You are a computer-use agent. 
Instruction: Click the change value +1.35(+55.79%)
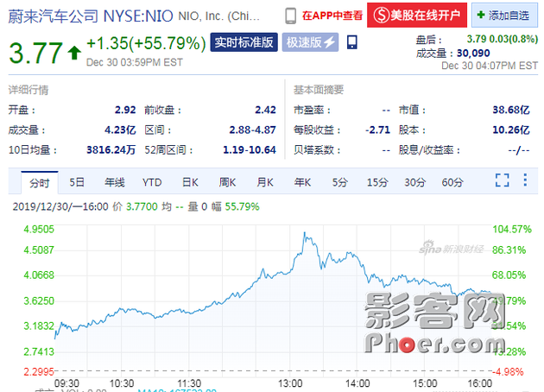(x=146, y=43)
